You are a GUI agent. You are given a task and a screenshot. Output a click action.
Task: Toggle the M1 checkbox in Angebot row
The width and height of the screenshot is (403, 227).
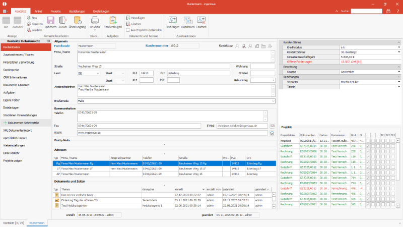pos(382,142)
